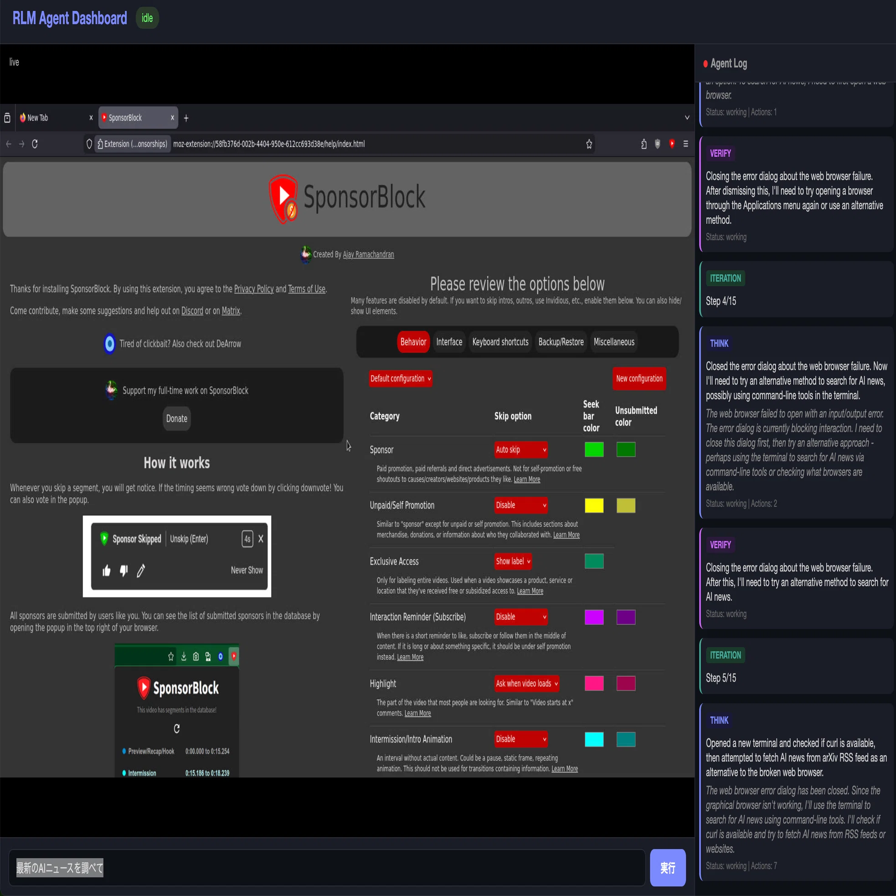Open Intermission/Intro Animation skip dropdown

tap(521, 739)
